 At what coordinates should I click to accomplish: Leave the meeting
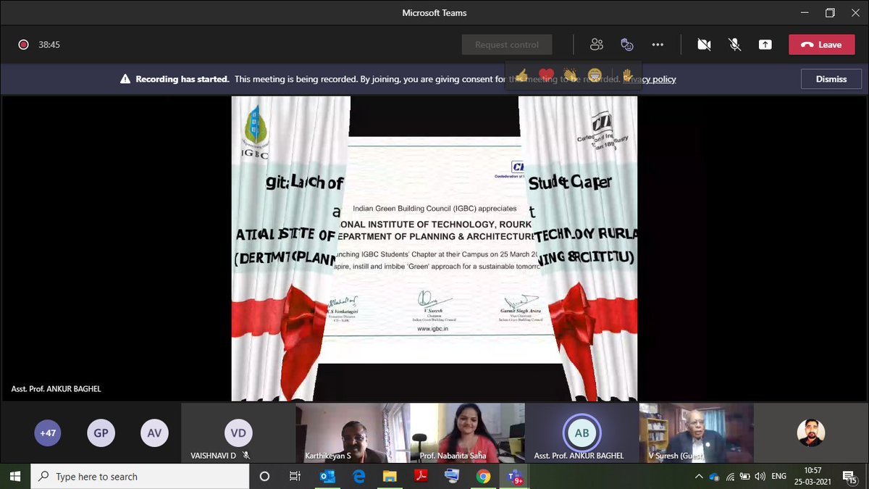pos(821,44)
